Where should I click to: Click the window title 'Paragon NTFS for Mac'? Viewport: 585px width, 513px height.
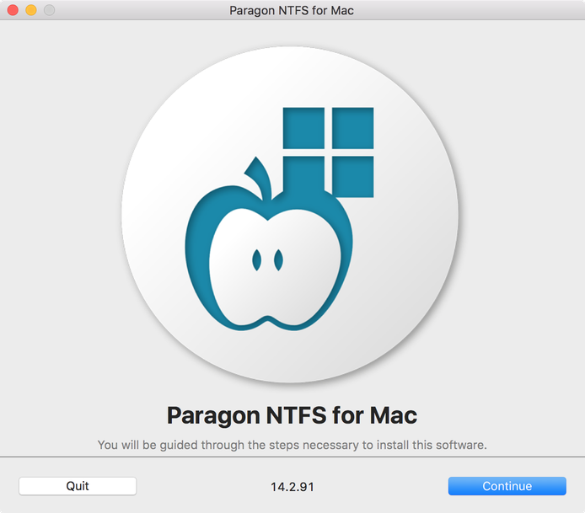click(292, 10)
